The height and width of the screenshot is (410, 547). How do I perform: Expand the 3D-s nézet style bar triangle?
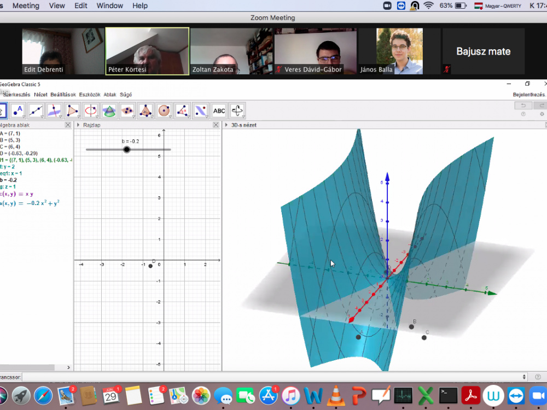click(226, 125)
